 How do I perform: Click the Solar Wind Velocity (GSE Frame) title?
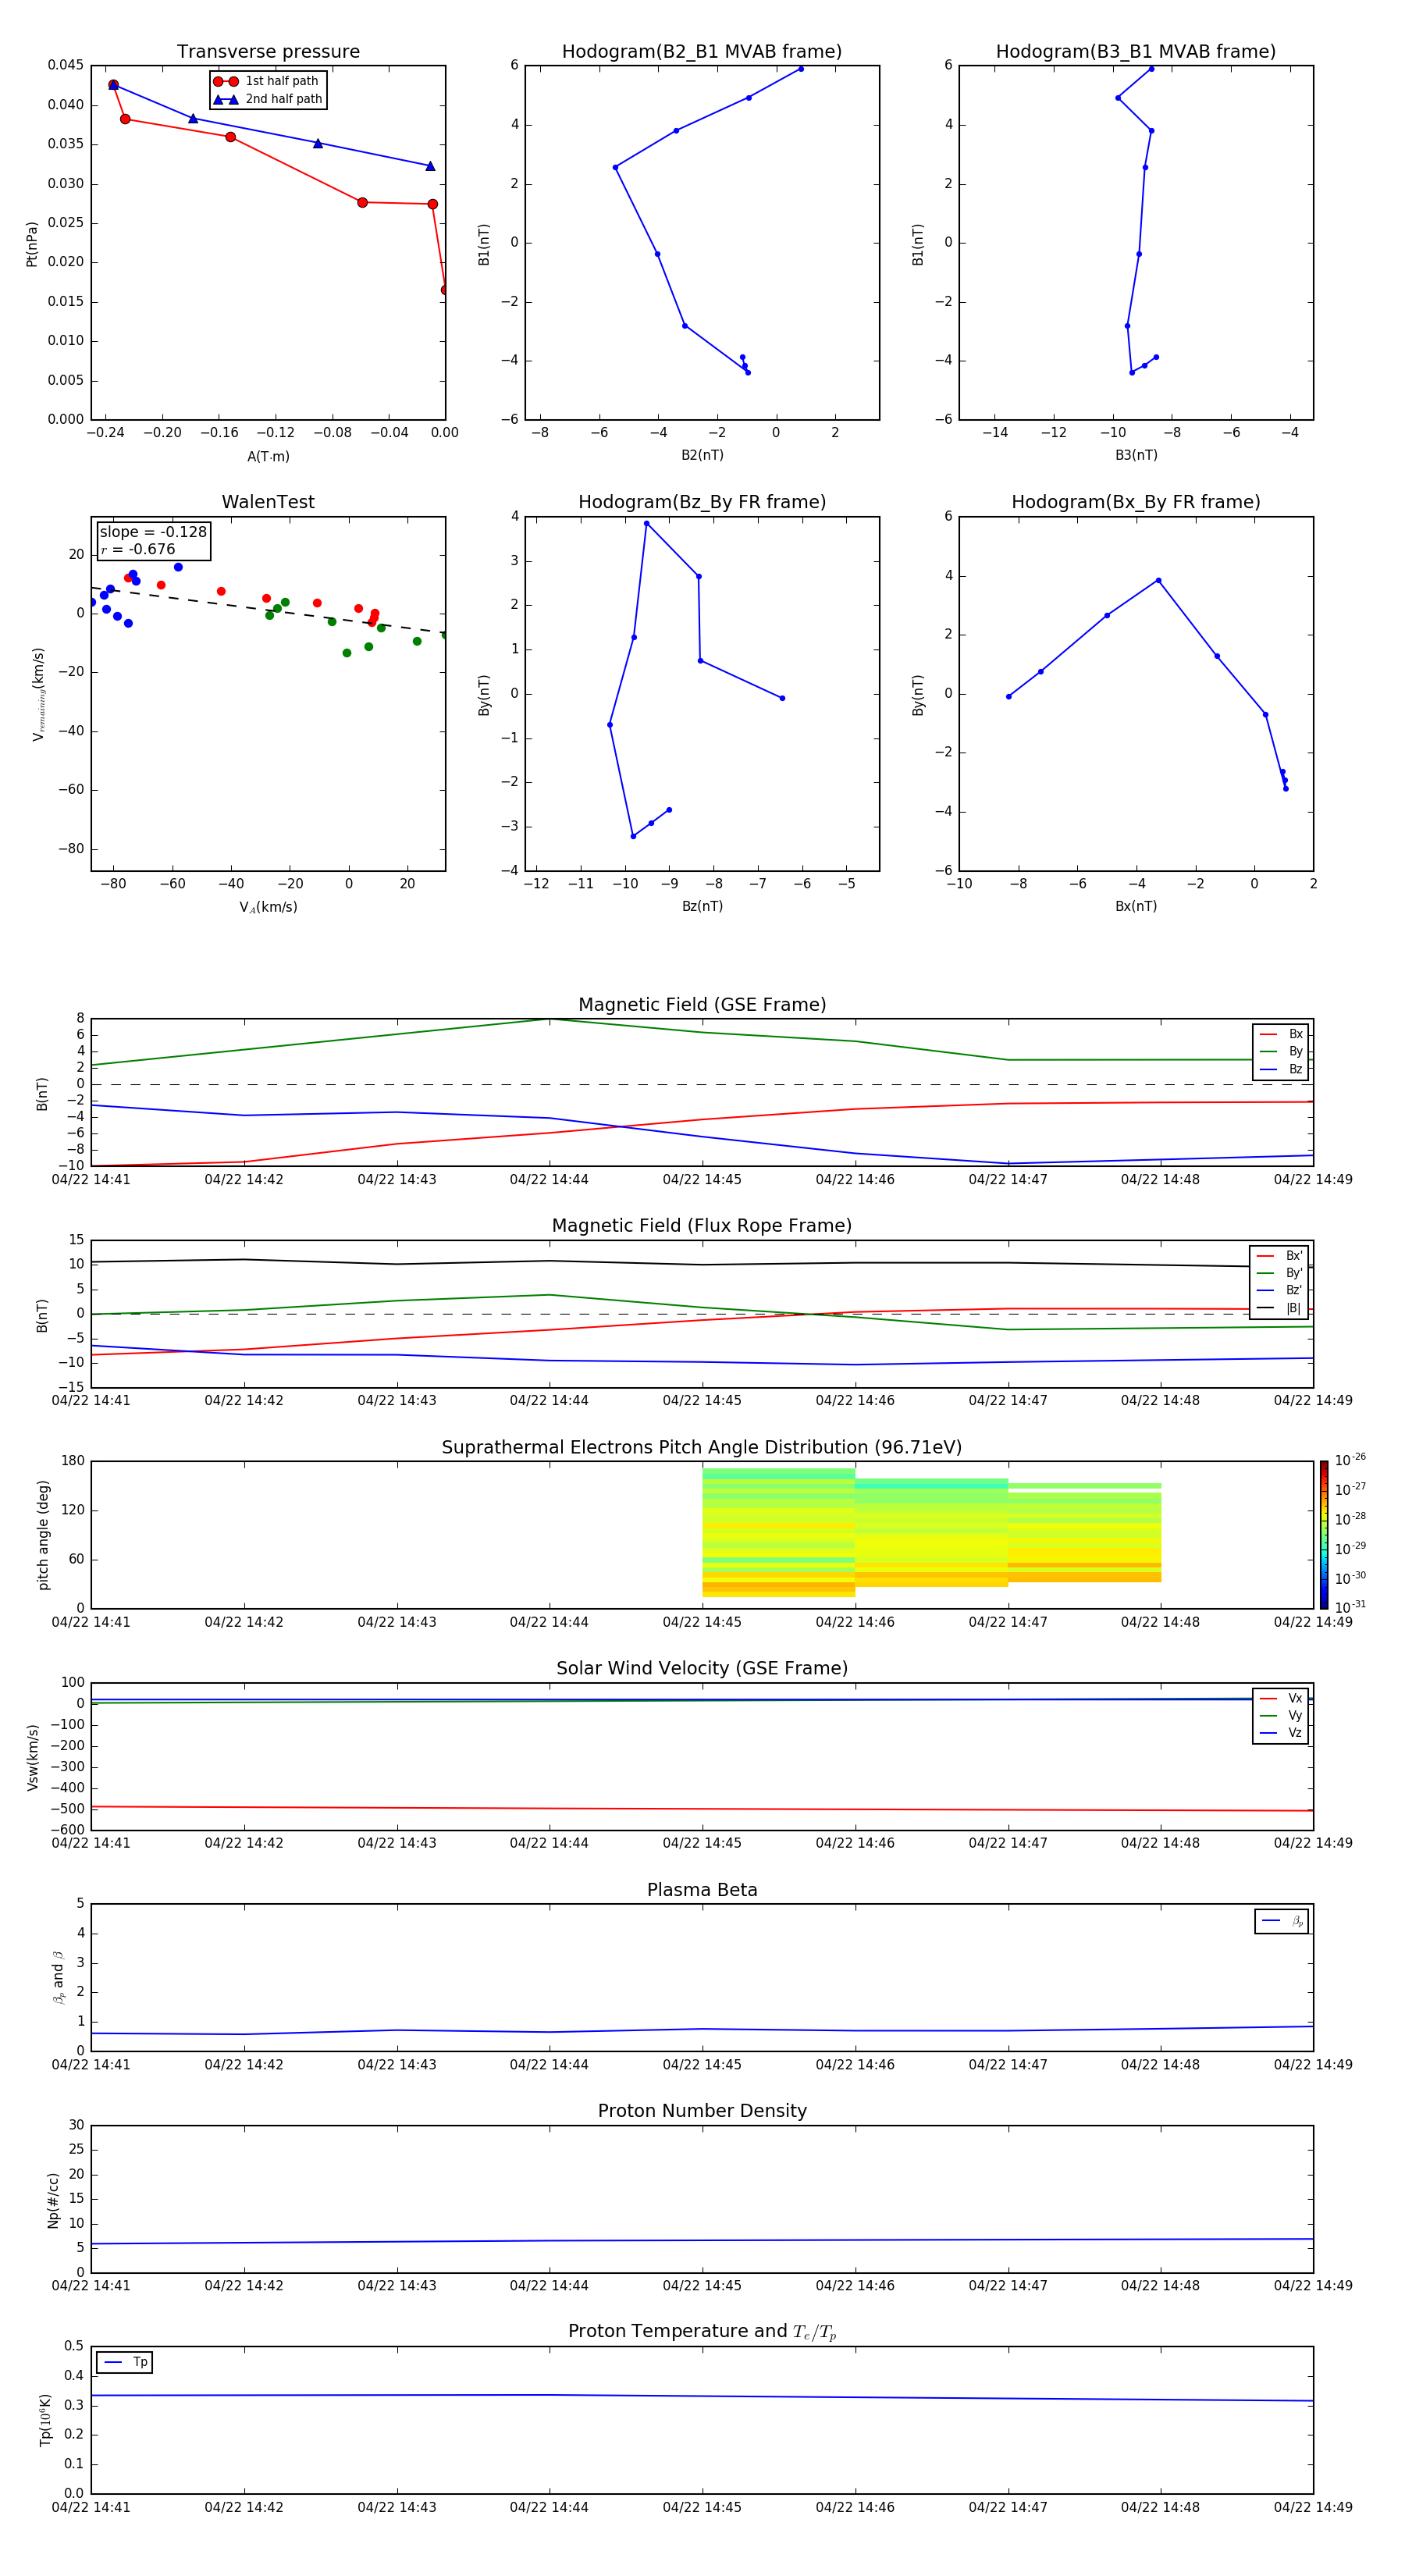702,1668
